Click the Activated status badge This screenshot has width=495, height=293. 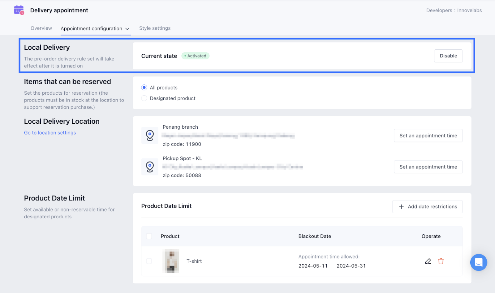click(x=195, y=56)
